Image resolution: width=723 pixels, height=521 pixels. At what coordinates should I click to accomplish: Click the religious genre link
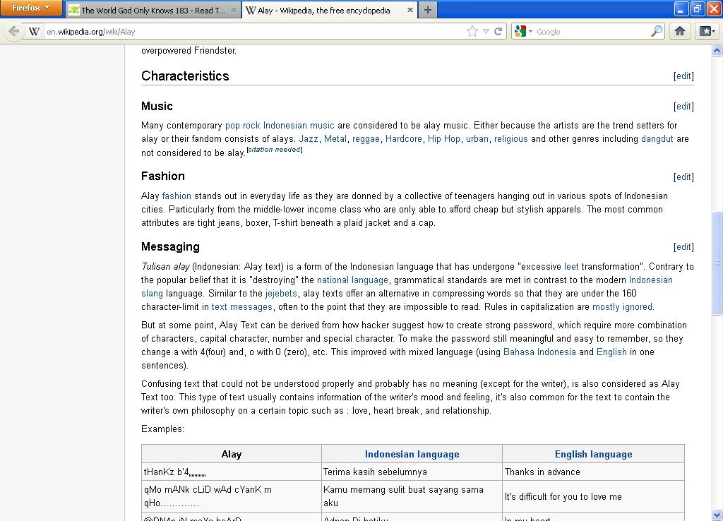coord(511,139)
